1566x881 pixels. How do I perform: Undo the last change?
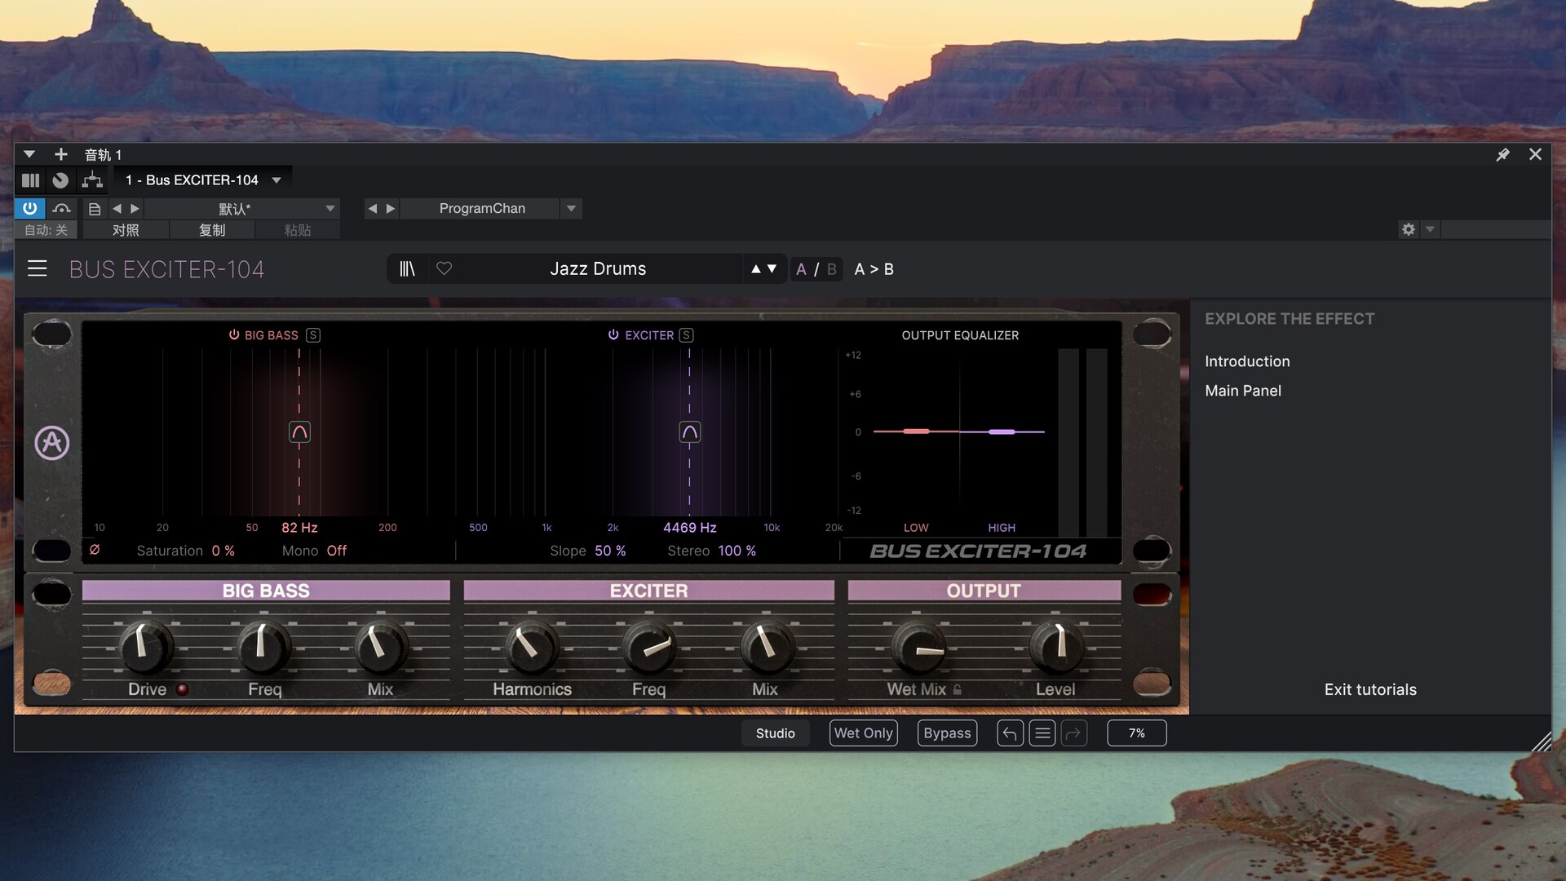pos(1010,733)
